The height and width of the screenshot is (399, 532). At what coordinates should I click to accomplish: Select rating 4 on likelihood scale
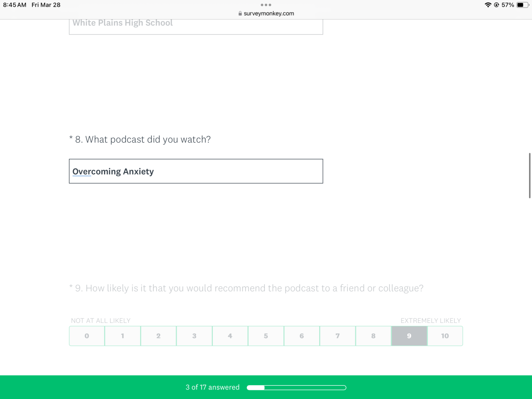click(x=230, y=336)
